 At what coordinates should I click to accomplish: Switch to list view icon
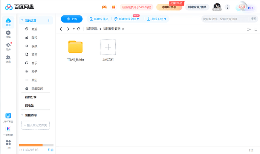255,29
